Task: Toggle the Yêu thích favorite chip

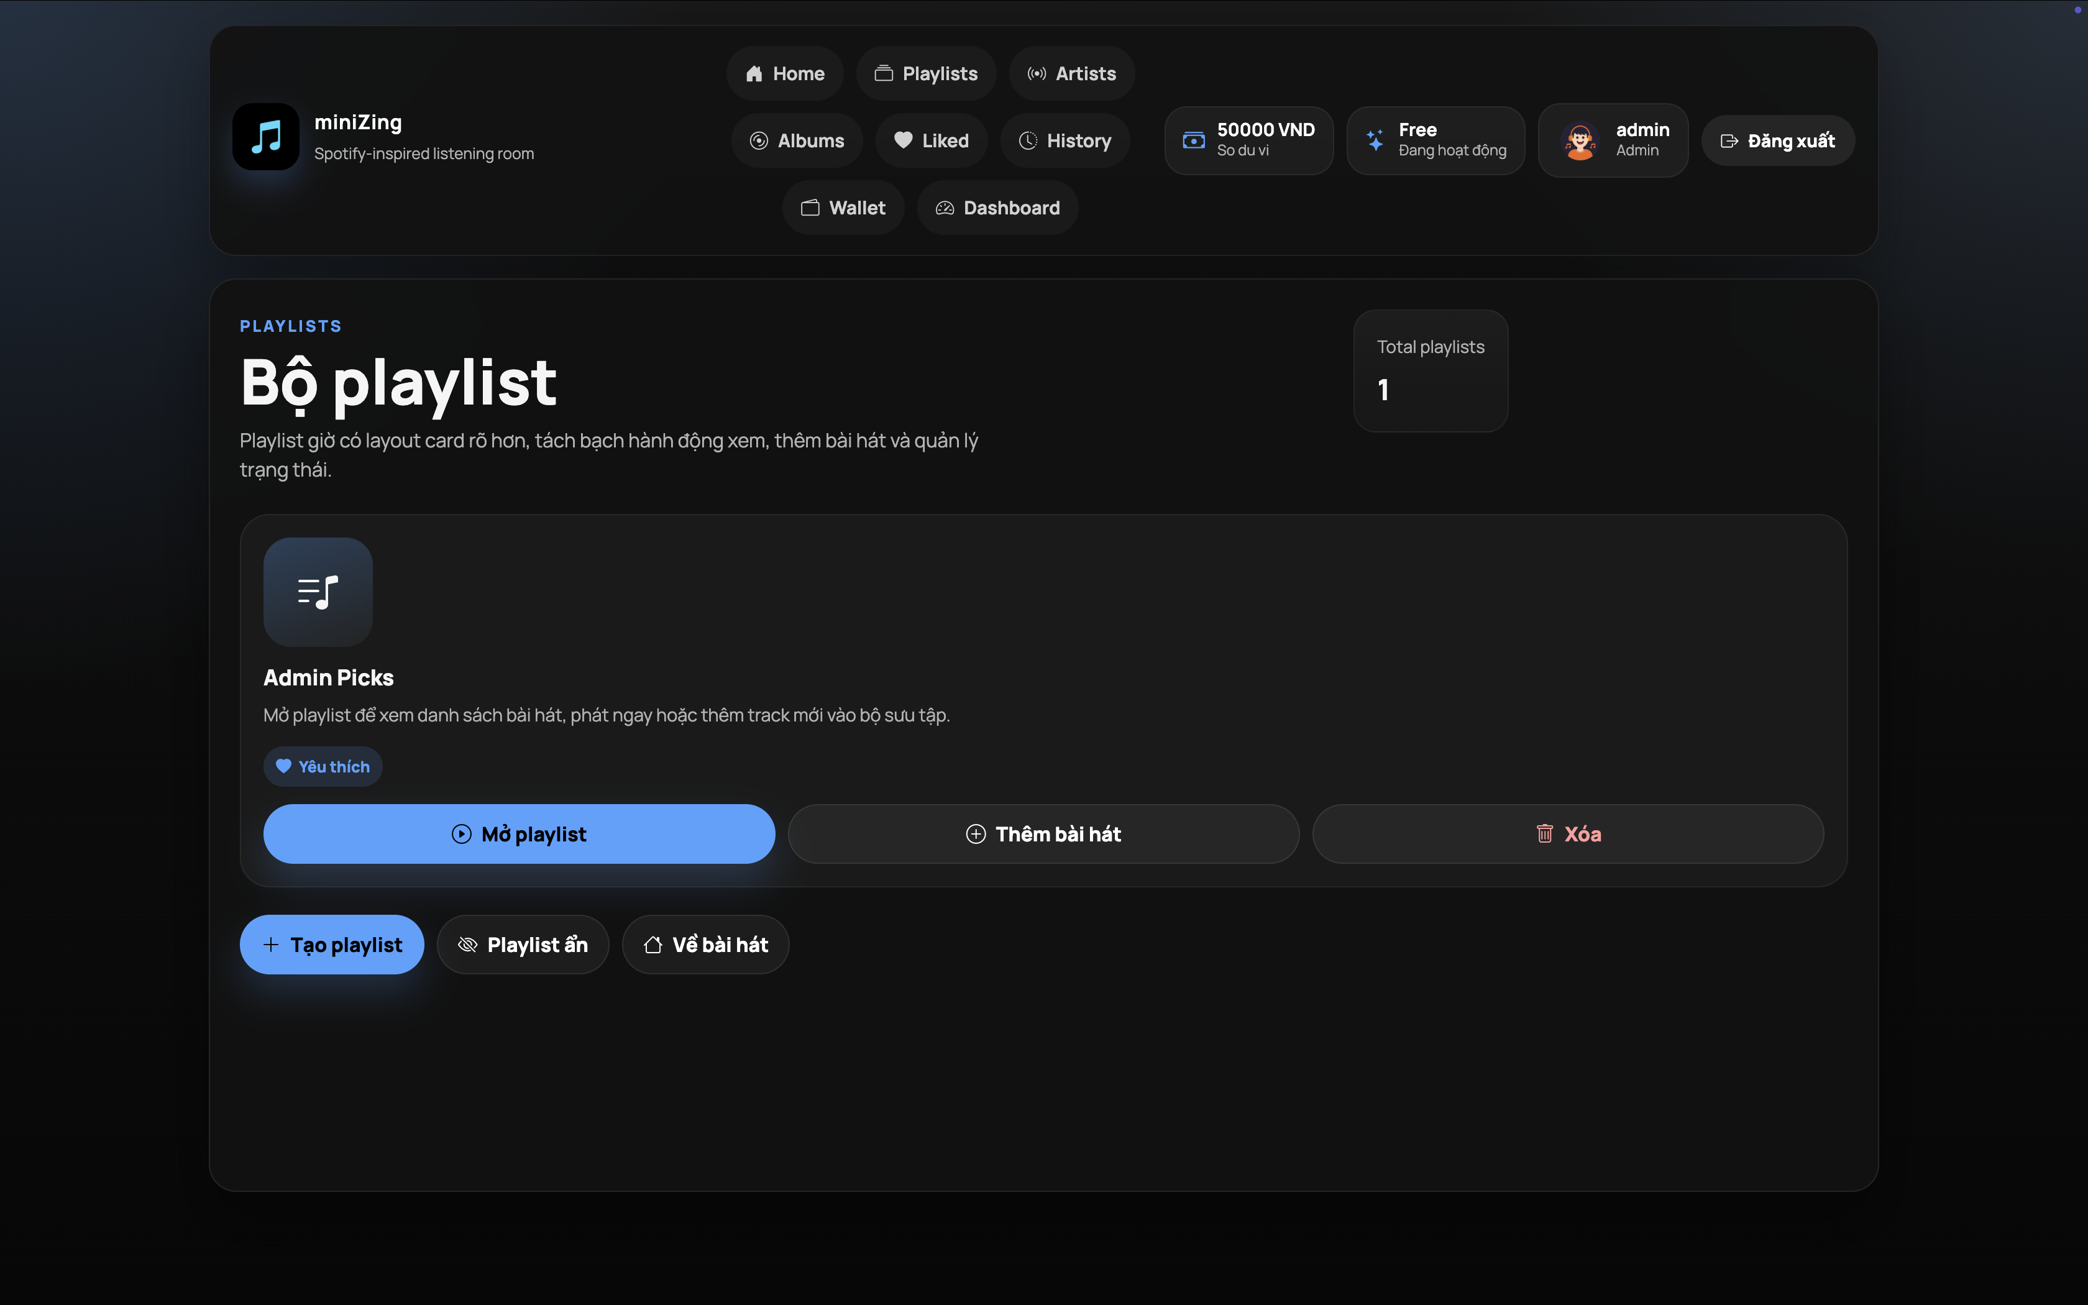Action: click(323, 766)
